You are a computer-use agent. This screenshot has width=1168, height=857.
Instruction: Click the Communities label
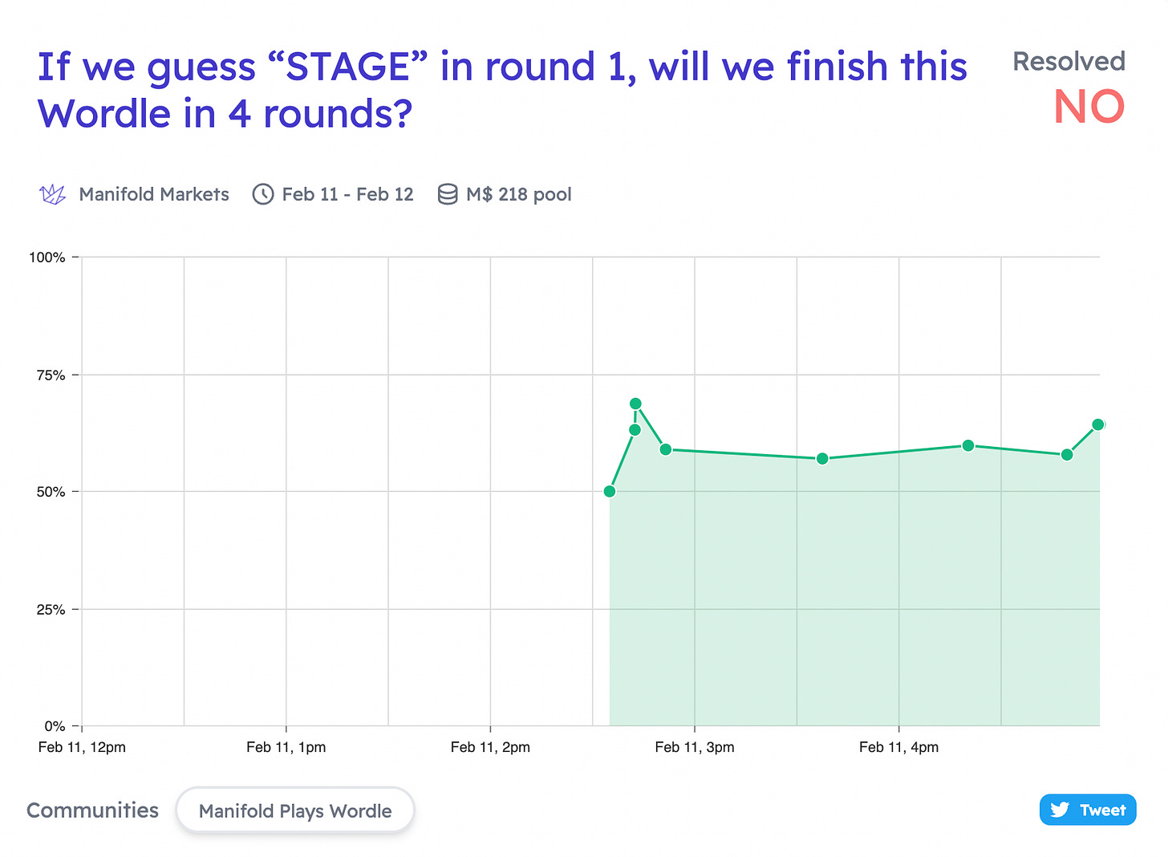[x=93, y=810]
